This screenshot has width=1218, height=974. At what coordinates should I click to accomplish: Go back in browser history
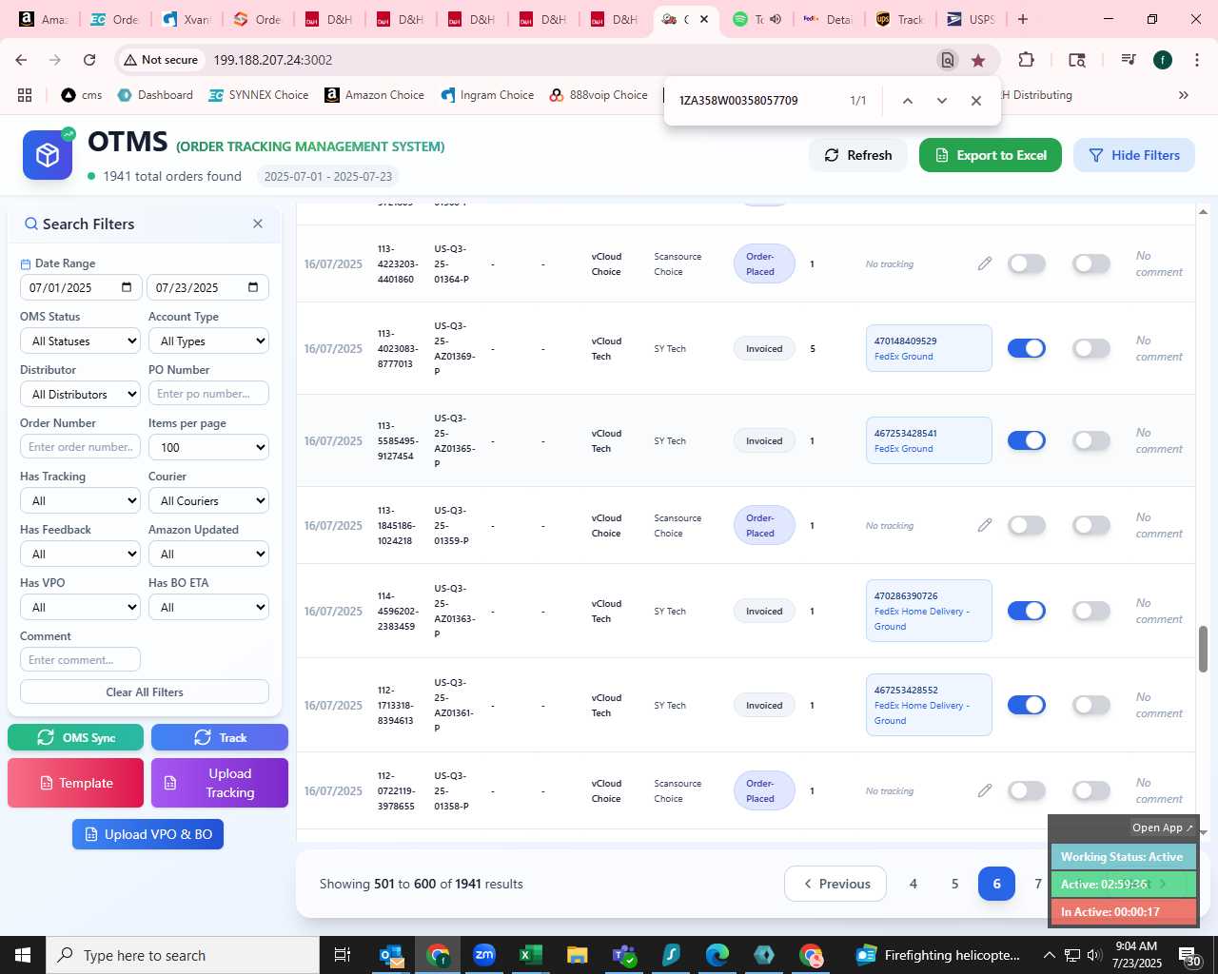click(x=21, y=60)
